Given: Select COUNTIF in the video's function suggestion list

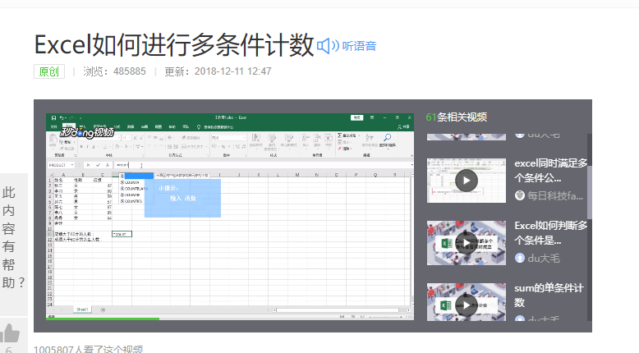Looking at the screenshot, I should 131,195.
